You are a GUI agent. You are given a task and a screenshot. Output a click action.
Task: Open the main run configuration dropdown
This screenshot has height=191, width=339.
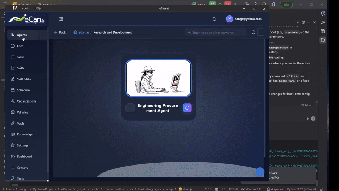pos(199,4)
